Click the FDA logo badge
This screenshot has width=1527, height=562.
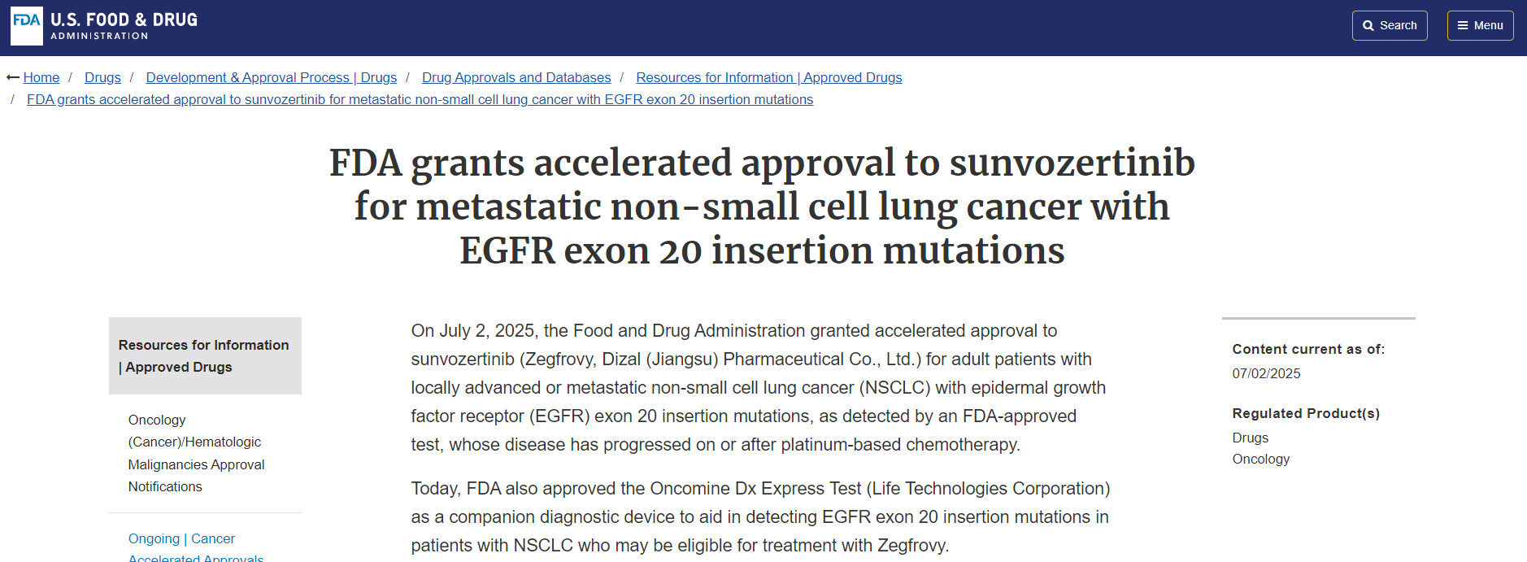(26, 26)
